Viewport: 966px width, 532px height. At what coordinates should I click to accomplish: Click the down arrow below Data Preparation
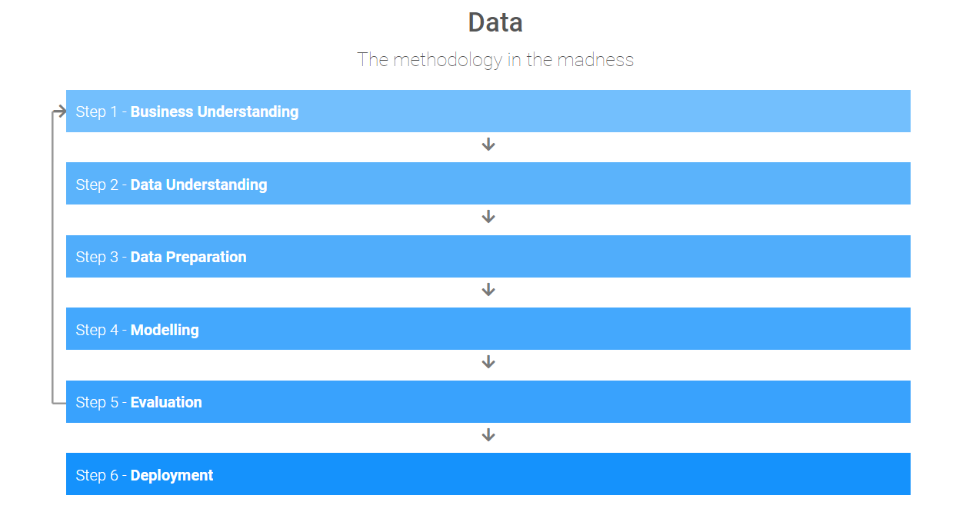(488, 290)
